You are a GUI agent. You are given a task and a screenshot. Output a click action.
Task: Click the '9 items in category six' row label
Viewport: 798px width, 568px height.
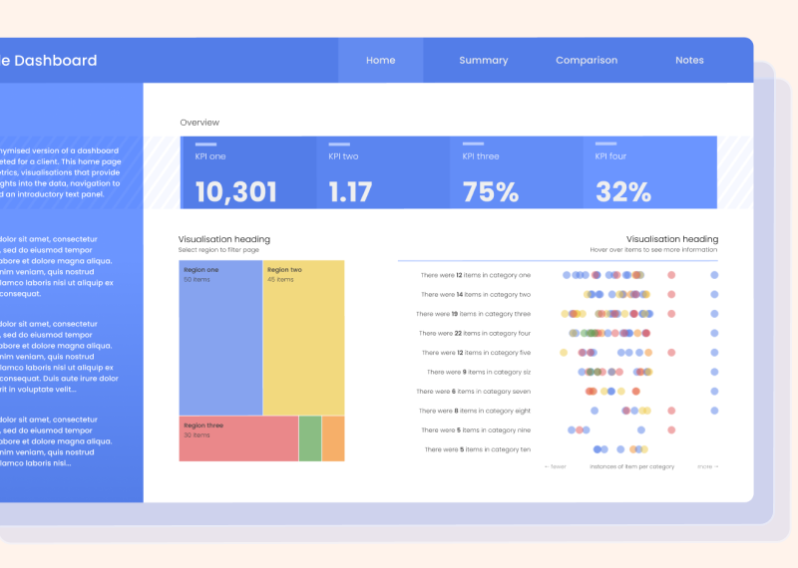tap(479, 372)
